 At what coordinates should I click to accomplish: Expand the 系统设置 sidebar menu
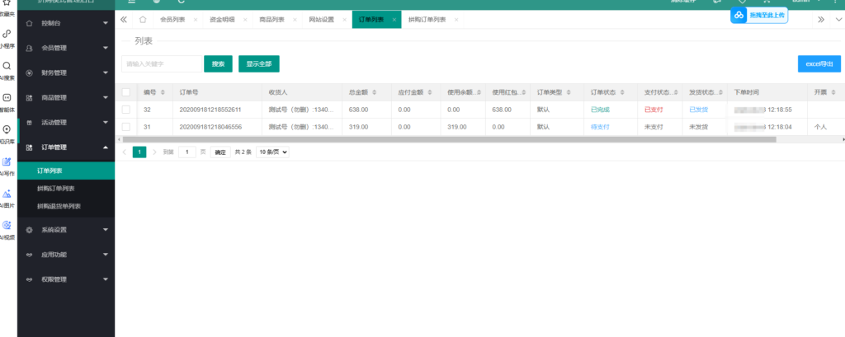66,230
